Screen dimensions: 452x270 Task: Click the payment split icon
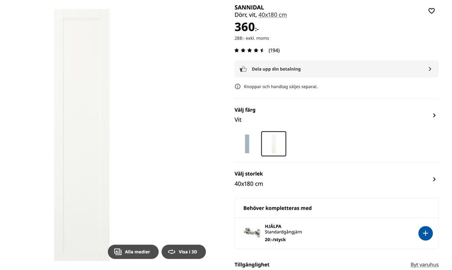coord(243,69)
